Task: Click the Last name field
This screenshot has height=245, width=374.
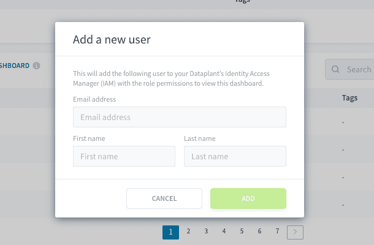Action: (235, 156)
